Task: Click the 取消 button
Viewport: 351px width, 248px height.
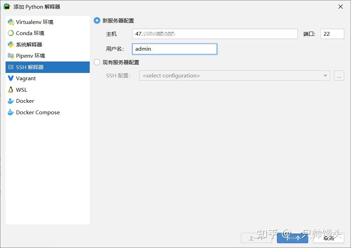Action: coord(328,238)
